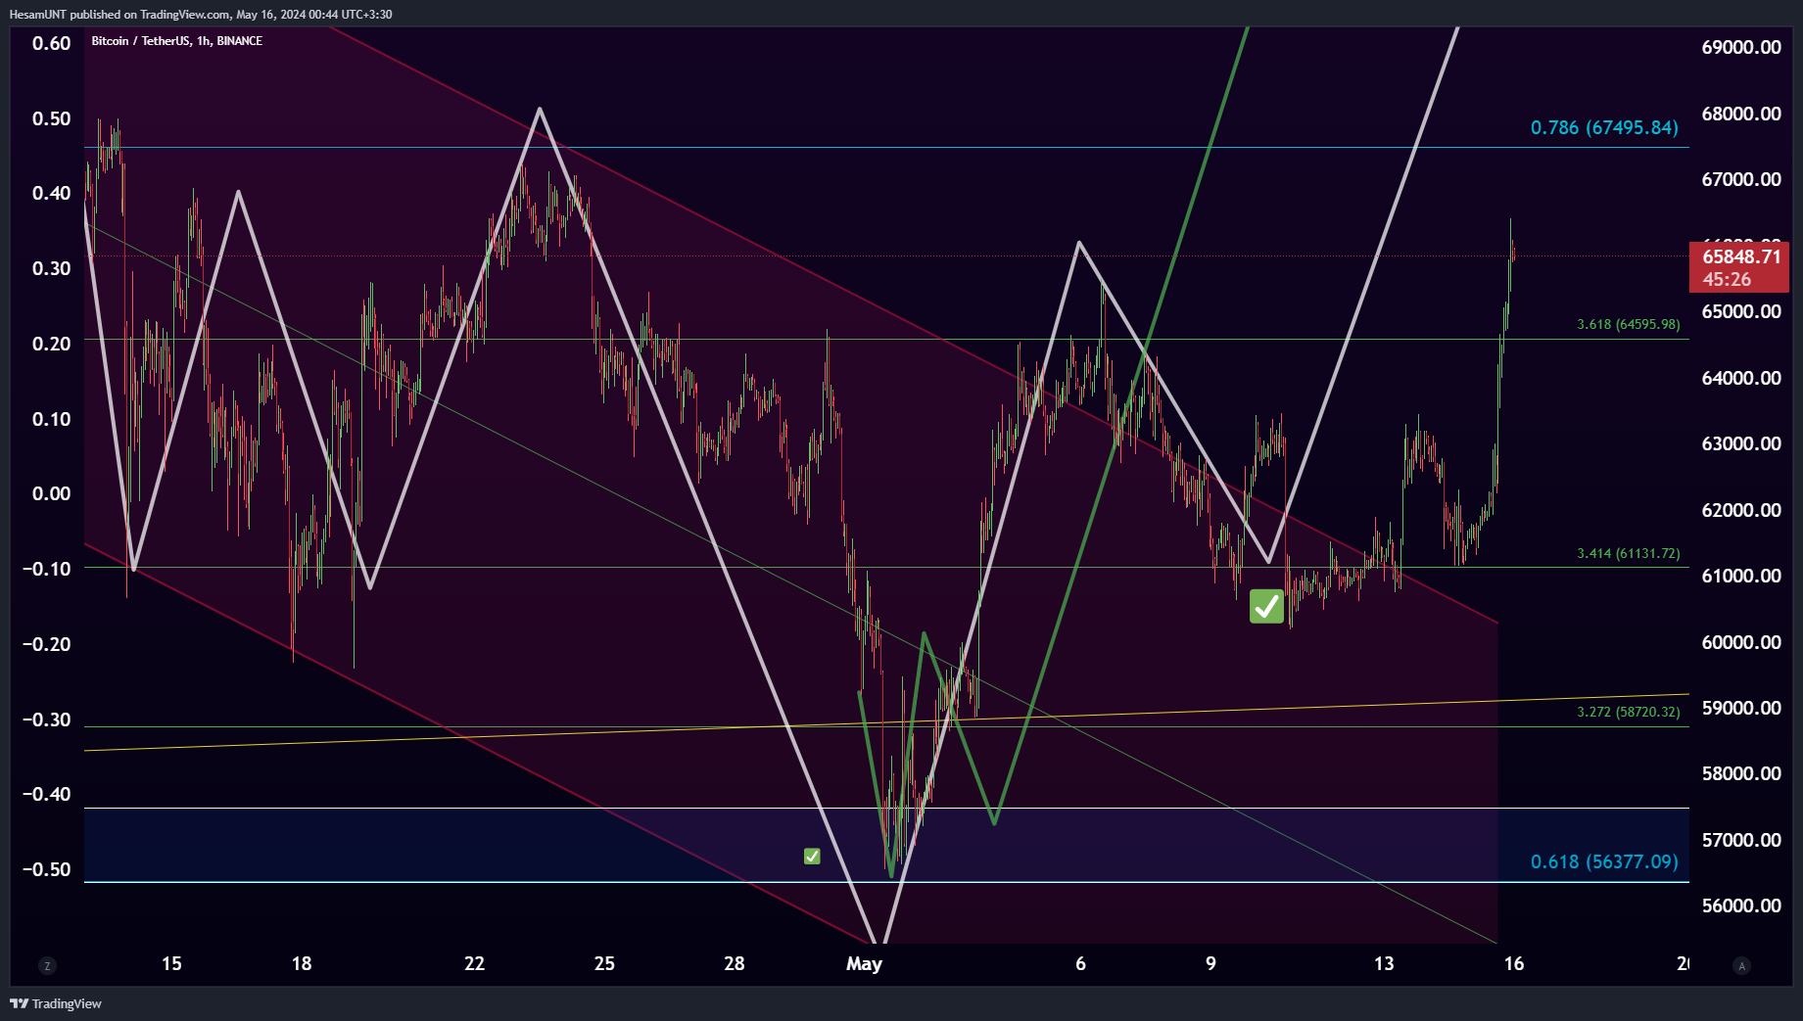Screen dimensions: 1803x1021
Task: Click date 22 on the time axis
Action: pyautogui.click(x=474, y=963)
